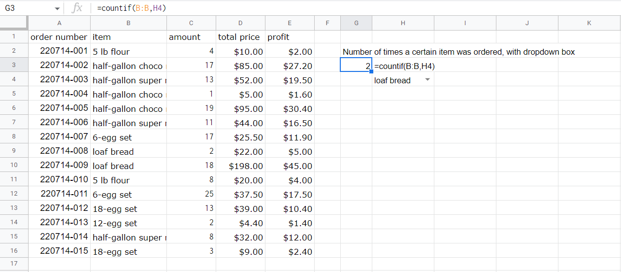Select column G header

tap(356, 23)
